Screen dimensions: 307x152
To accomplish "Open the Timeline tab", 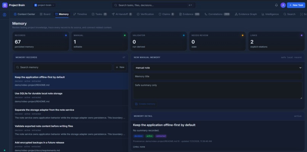I will pyautogui.click(x=80, y=14).
